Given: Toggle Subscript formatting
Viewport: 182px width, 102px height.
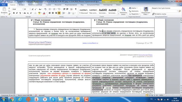Looking at the screenshot, I should tap(28, 13).
